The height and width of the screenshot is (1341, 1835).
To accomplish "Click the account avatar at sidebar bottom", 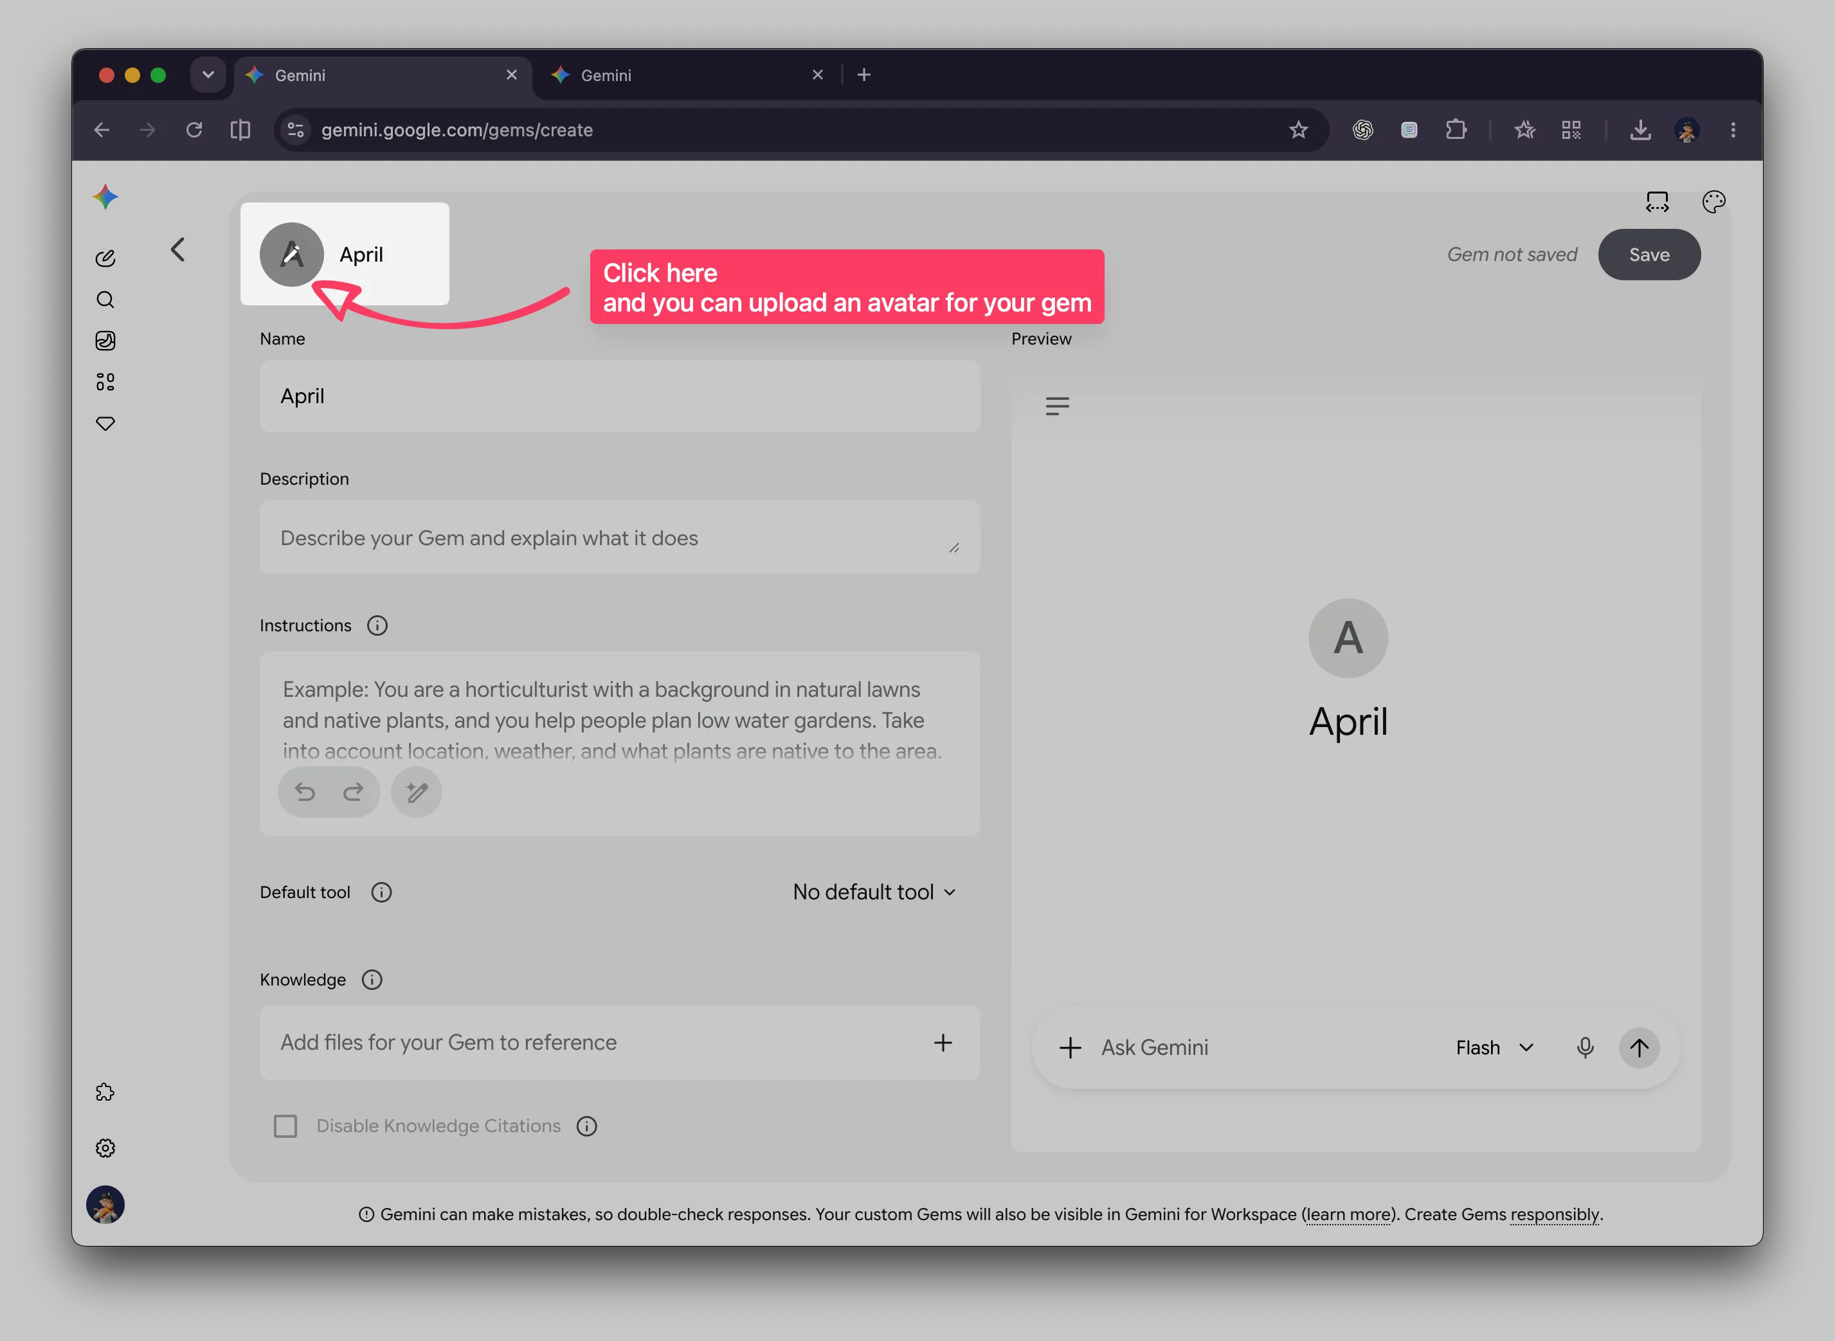I will pyautogui.click(x=105, y=1205).
